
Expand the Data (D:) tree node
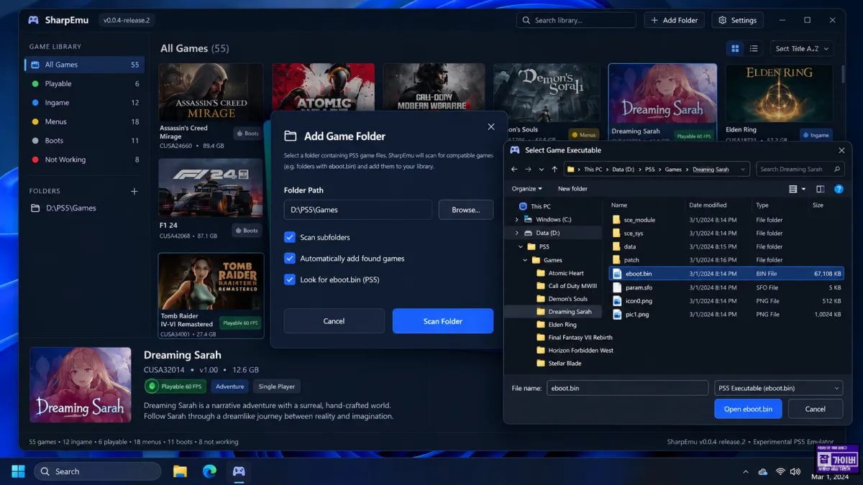point(516,233)
